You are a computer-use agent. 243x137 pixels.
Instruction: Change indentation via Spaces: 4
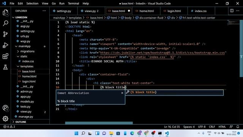[189, 127]
